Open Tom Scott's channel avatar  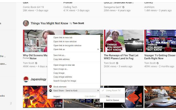(26, 23)
